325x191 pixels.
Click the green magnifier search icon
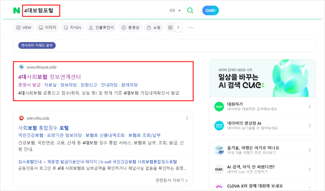[x=190, y=10]
